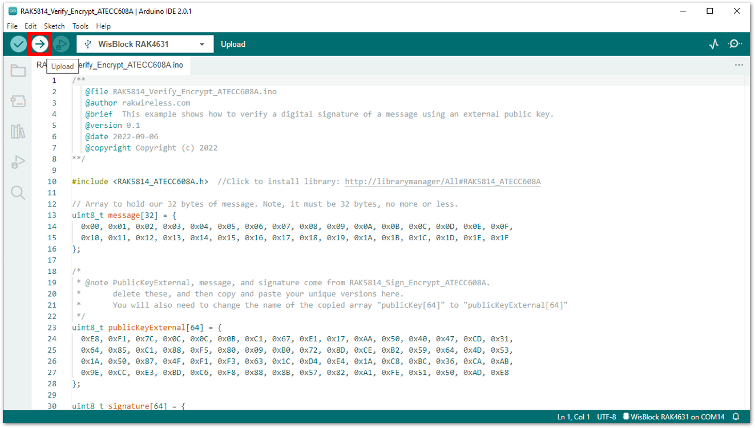Start debugging with the Debug button
Screen dimensions: 755x428
(x=61, y=44)
